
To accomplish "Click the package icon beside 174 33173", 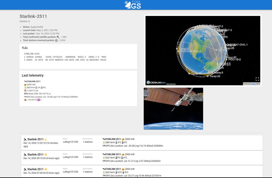I will pyautogui.click(x=25, y=100).
